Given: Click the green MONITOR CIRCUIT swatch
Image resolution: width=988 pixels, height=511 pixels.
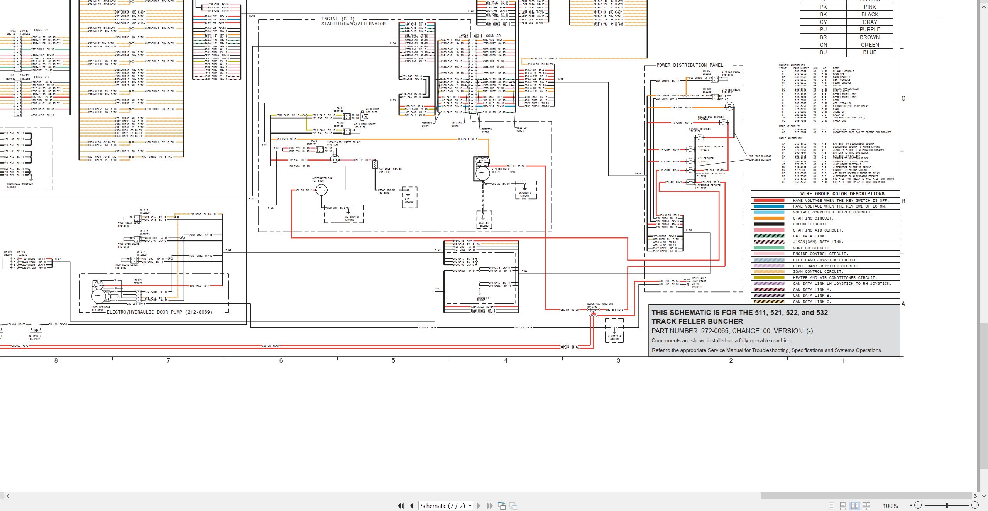Looking at the screenshot, I should pyautogui.click(x=769, y=248).
